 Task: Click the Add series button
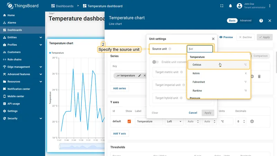coord(119,88)
